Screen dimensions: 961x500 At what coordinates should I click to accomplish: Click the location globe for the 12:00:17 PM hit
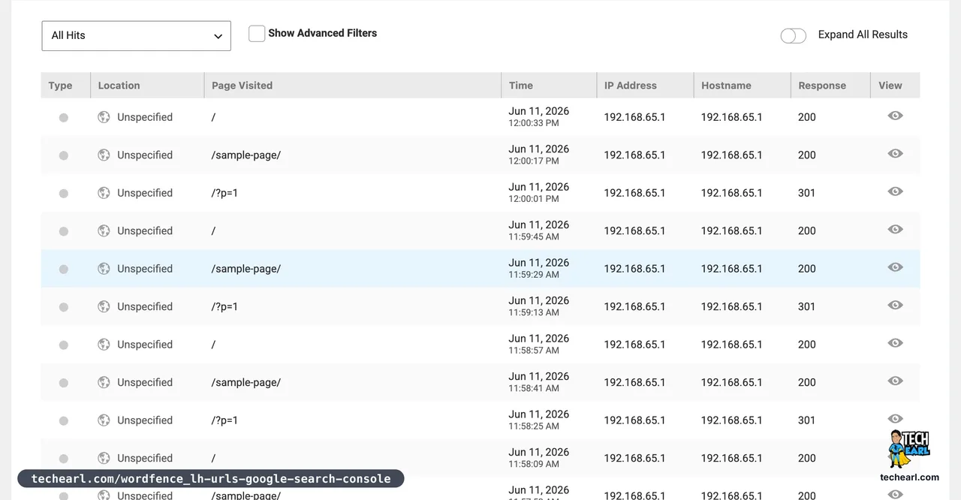pos(104,155)
